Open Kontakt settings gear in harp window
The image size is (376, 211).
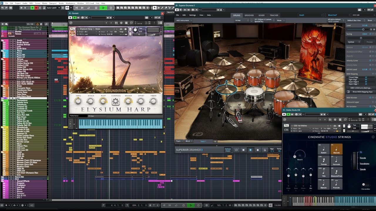click(121, 23)
